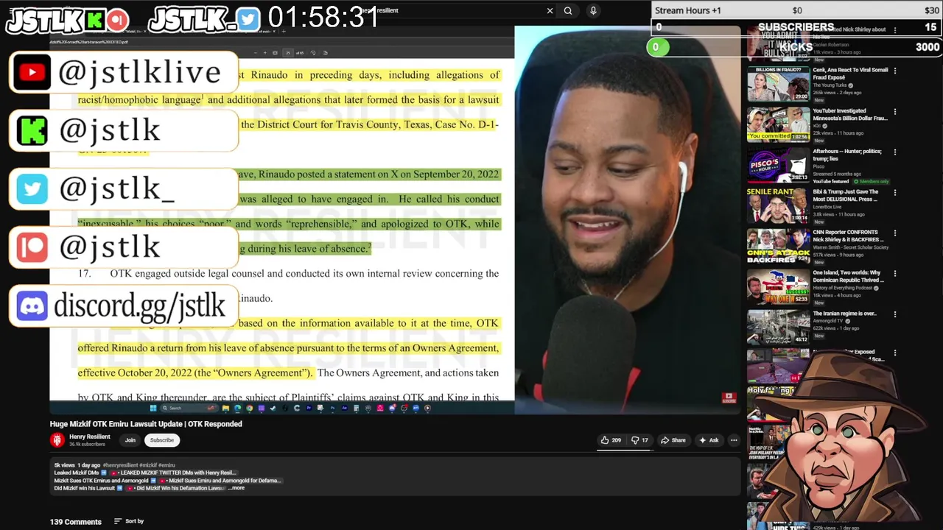Open Dominican Republic flag thumbnail video
The width and height of the screenshot is (943, 530).
[x=778, y=286]
